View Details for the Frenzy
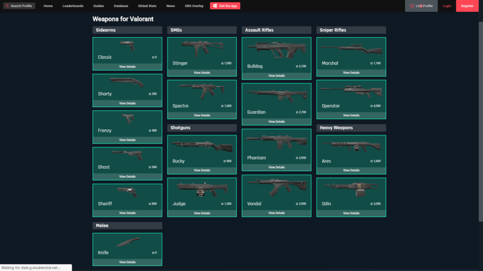This screenshot has width=483, height=271. (x=127, y=140)
